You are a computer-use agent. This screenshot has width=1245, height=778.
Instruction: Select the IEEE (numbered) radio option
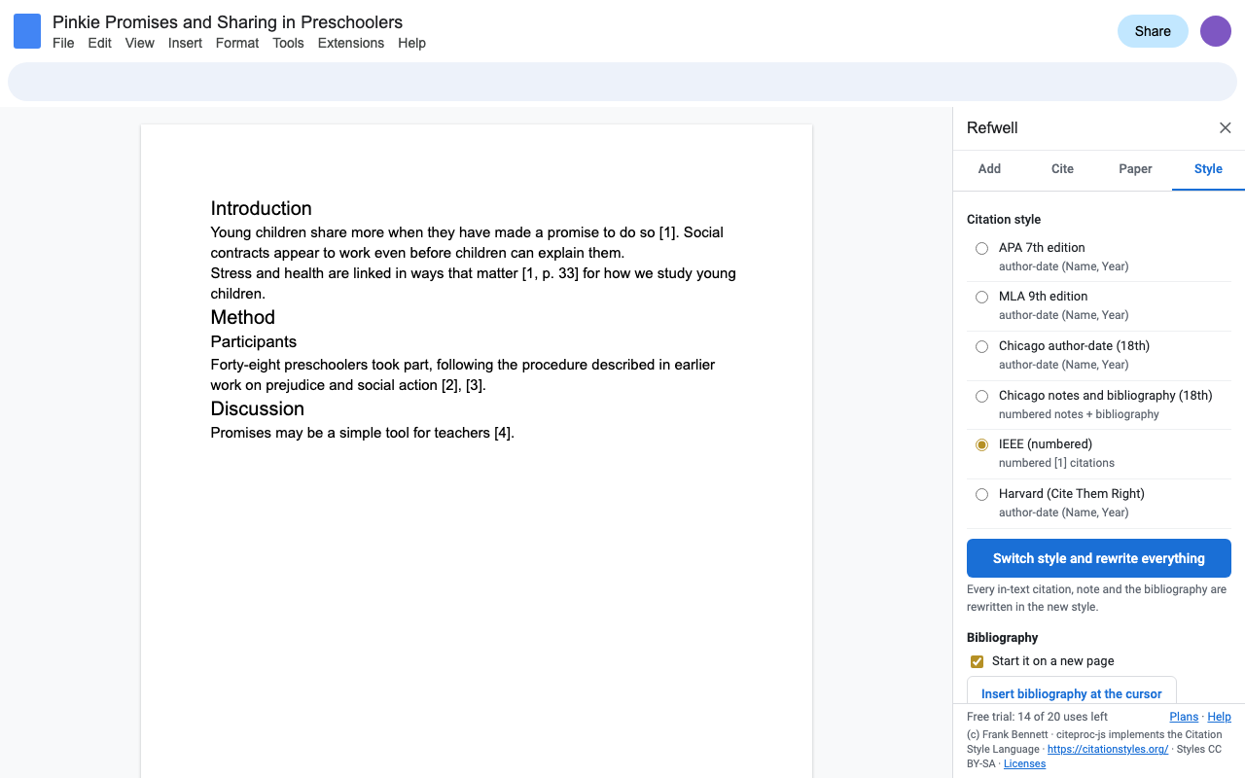tap(981, 444)
